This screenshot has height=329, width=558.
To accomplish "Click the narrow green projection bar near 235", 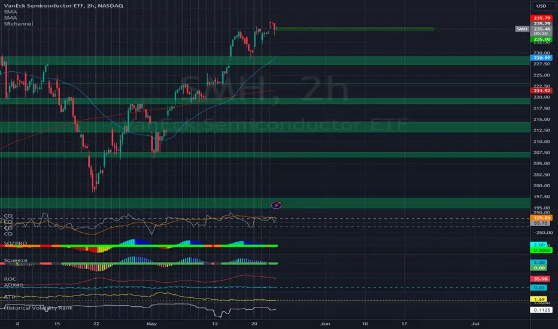I will 355,29.
